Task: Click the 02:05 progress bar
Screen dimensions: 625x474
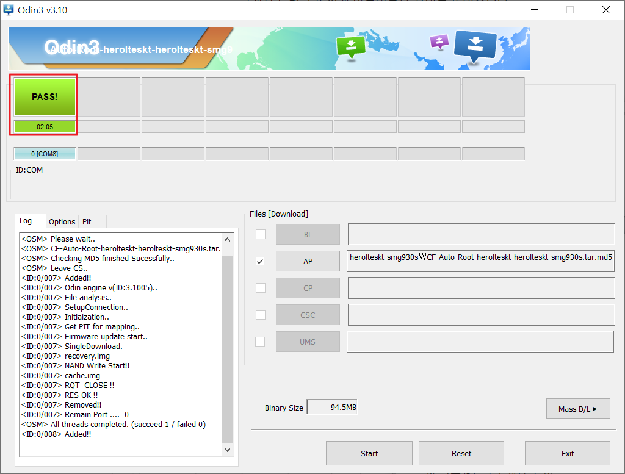Action: 45,127
